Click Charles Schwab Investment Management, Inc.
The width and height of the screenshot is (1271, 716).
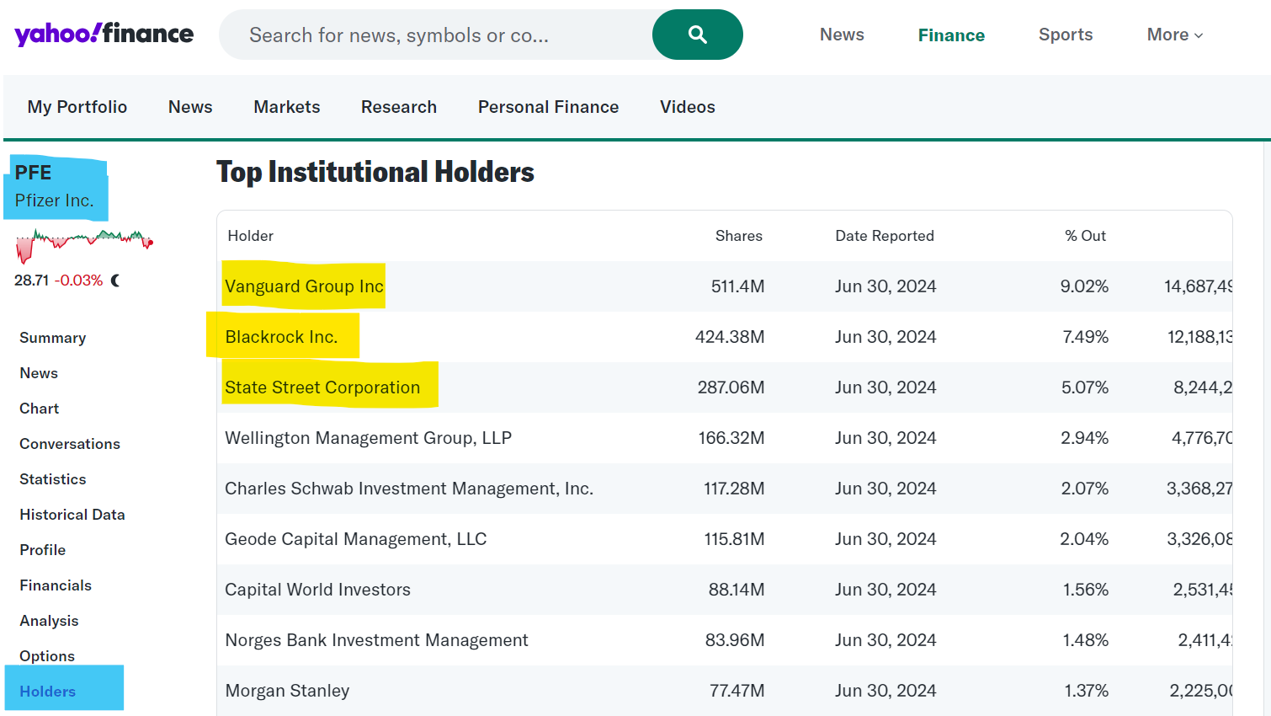coord(409,489)
